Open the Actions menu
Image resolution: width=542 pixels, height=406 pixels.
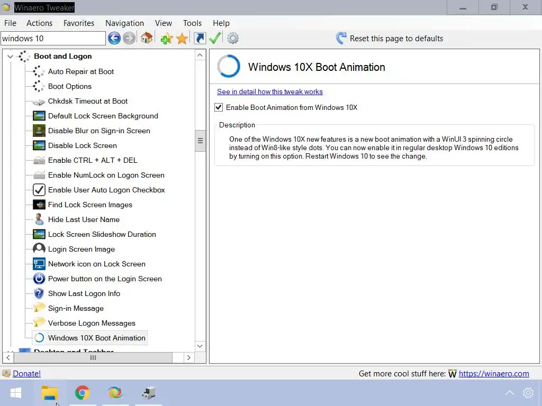click(39, 23)
